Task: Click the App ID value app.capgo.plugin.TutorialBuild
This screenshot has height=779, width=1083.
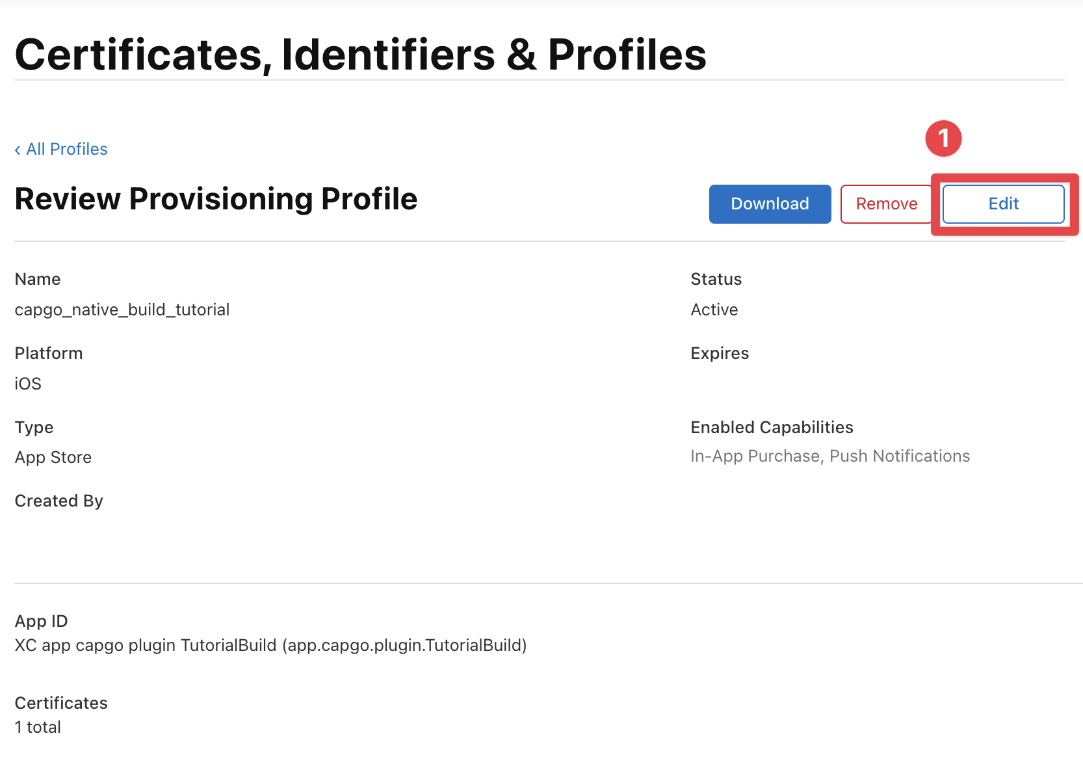Action: [404, 645]
